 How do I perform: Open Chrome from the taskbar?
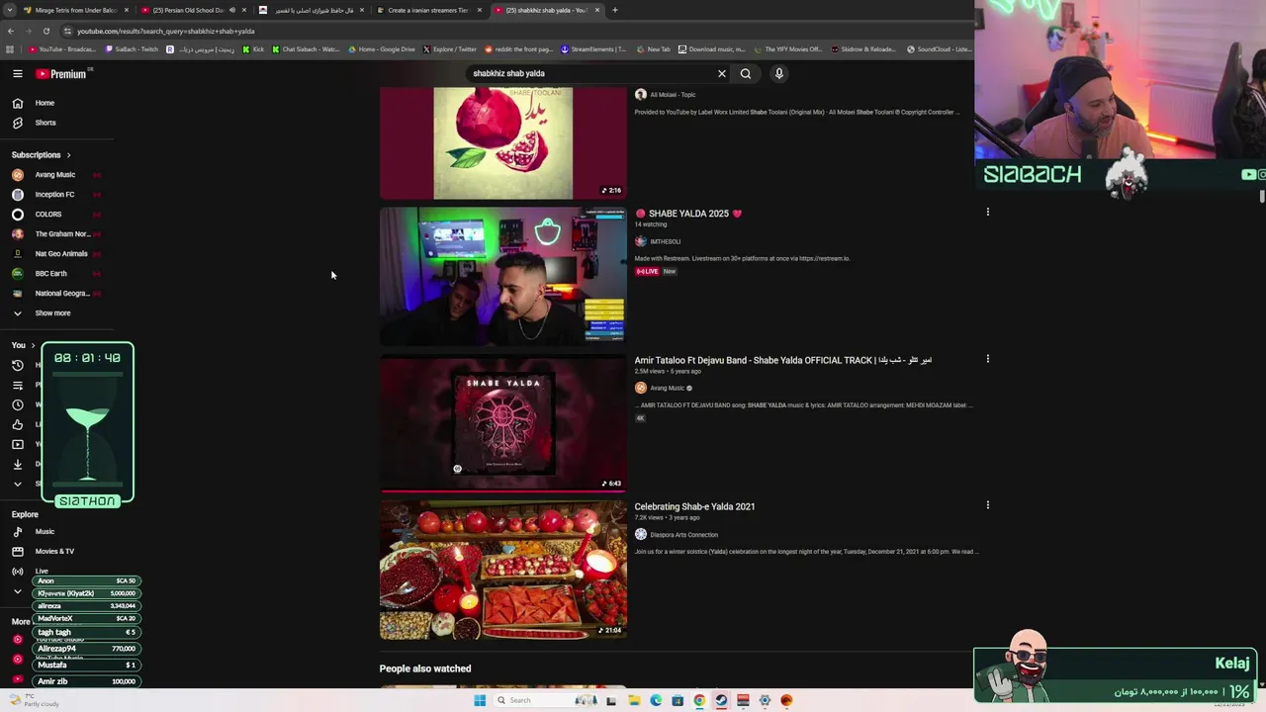click(x=699, y=700)
